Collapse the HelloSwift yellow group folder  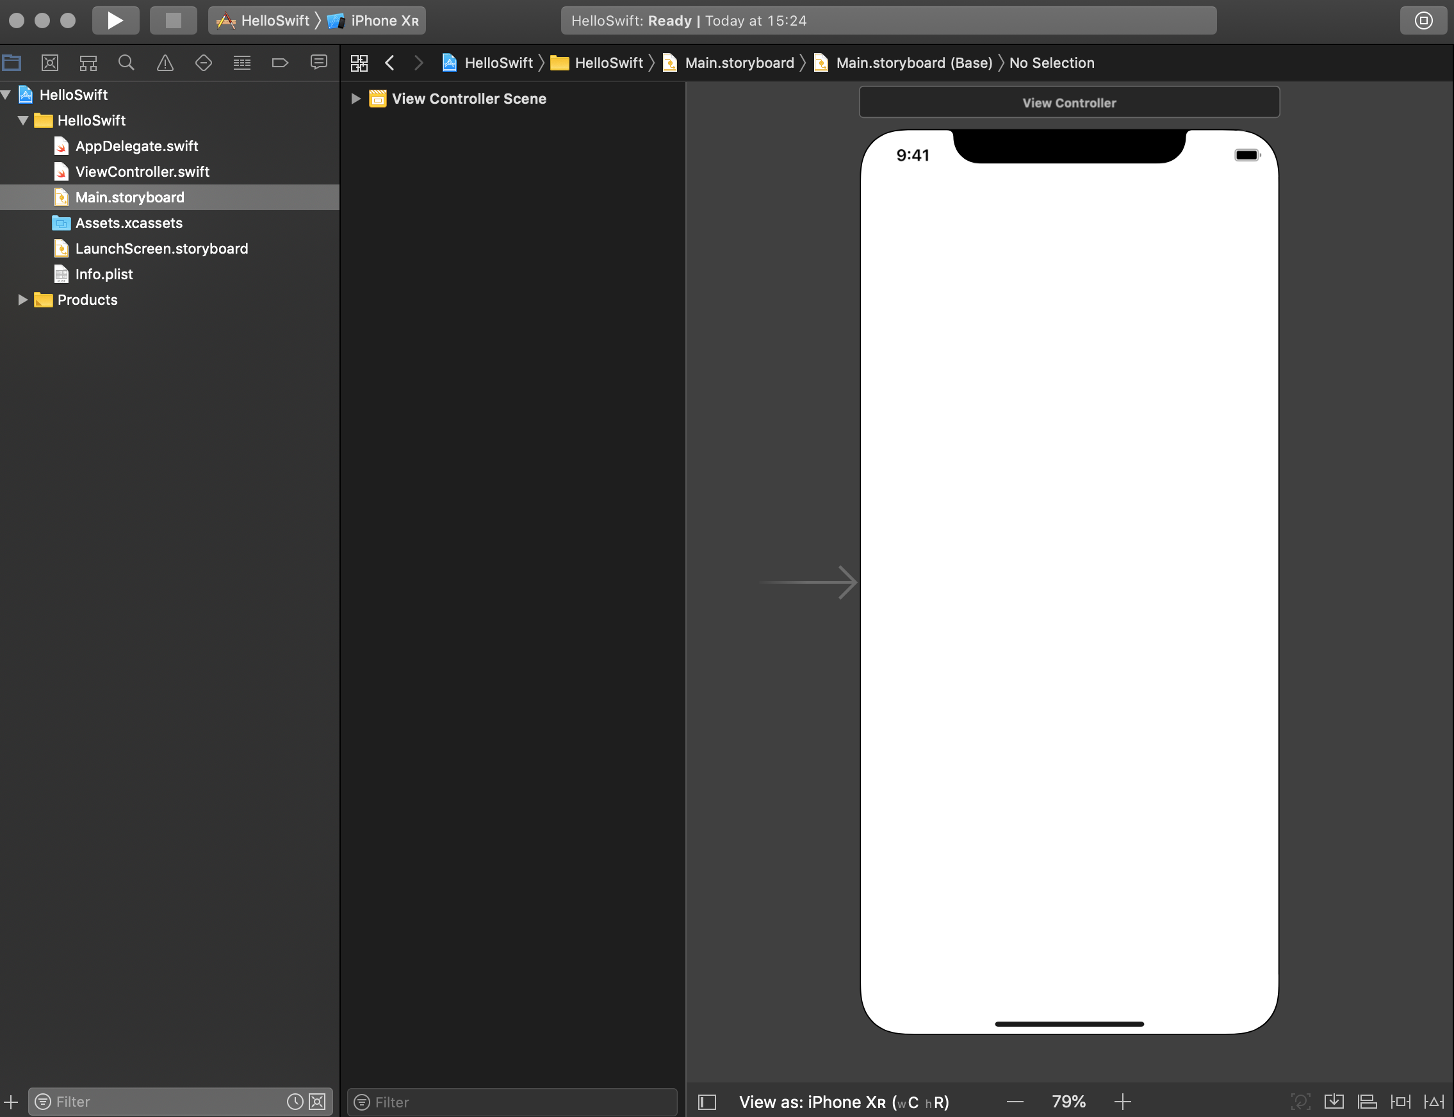pos(23,121)
